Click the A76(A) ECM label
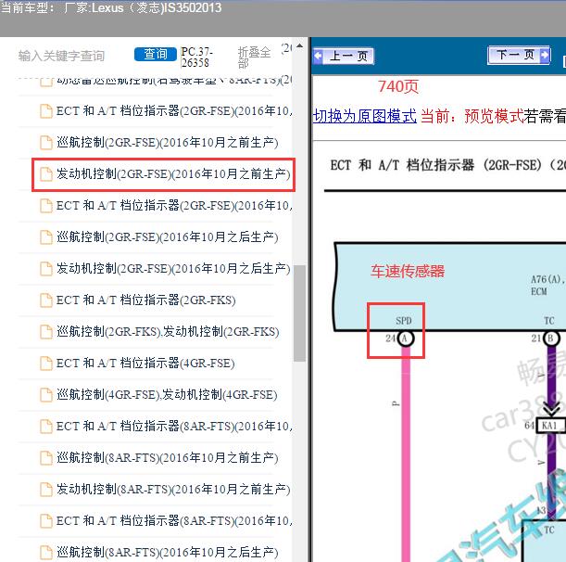This screenshot has width=566, height=562. pos(547,285)
